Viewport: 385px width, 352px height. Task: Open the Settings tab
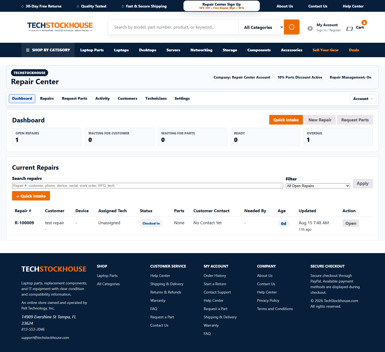(x=182, y=99)
